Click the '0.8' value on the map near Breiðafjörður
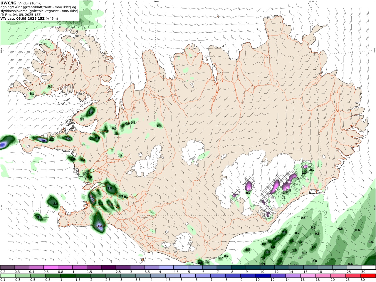The image size is (376, 282). pyautogui.click(x=82, y=119)
